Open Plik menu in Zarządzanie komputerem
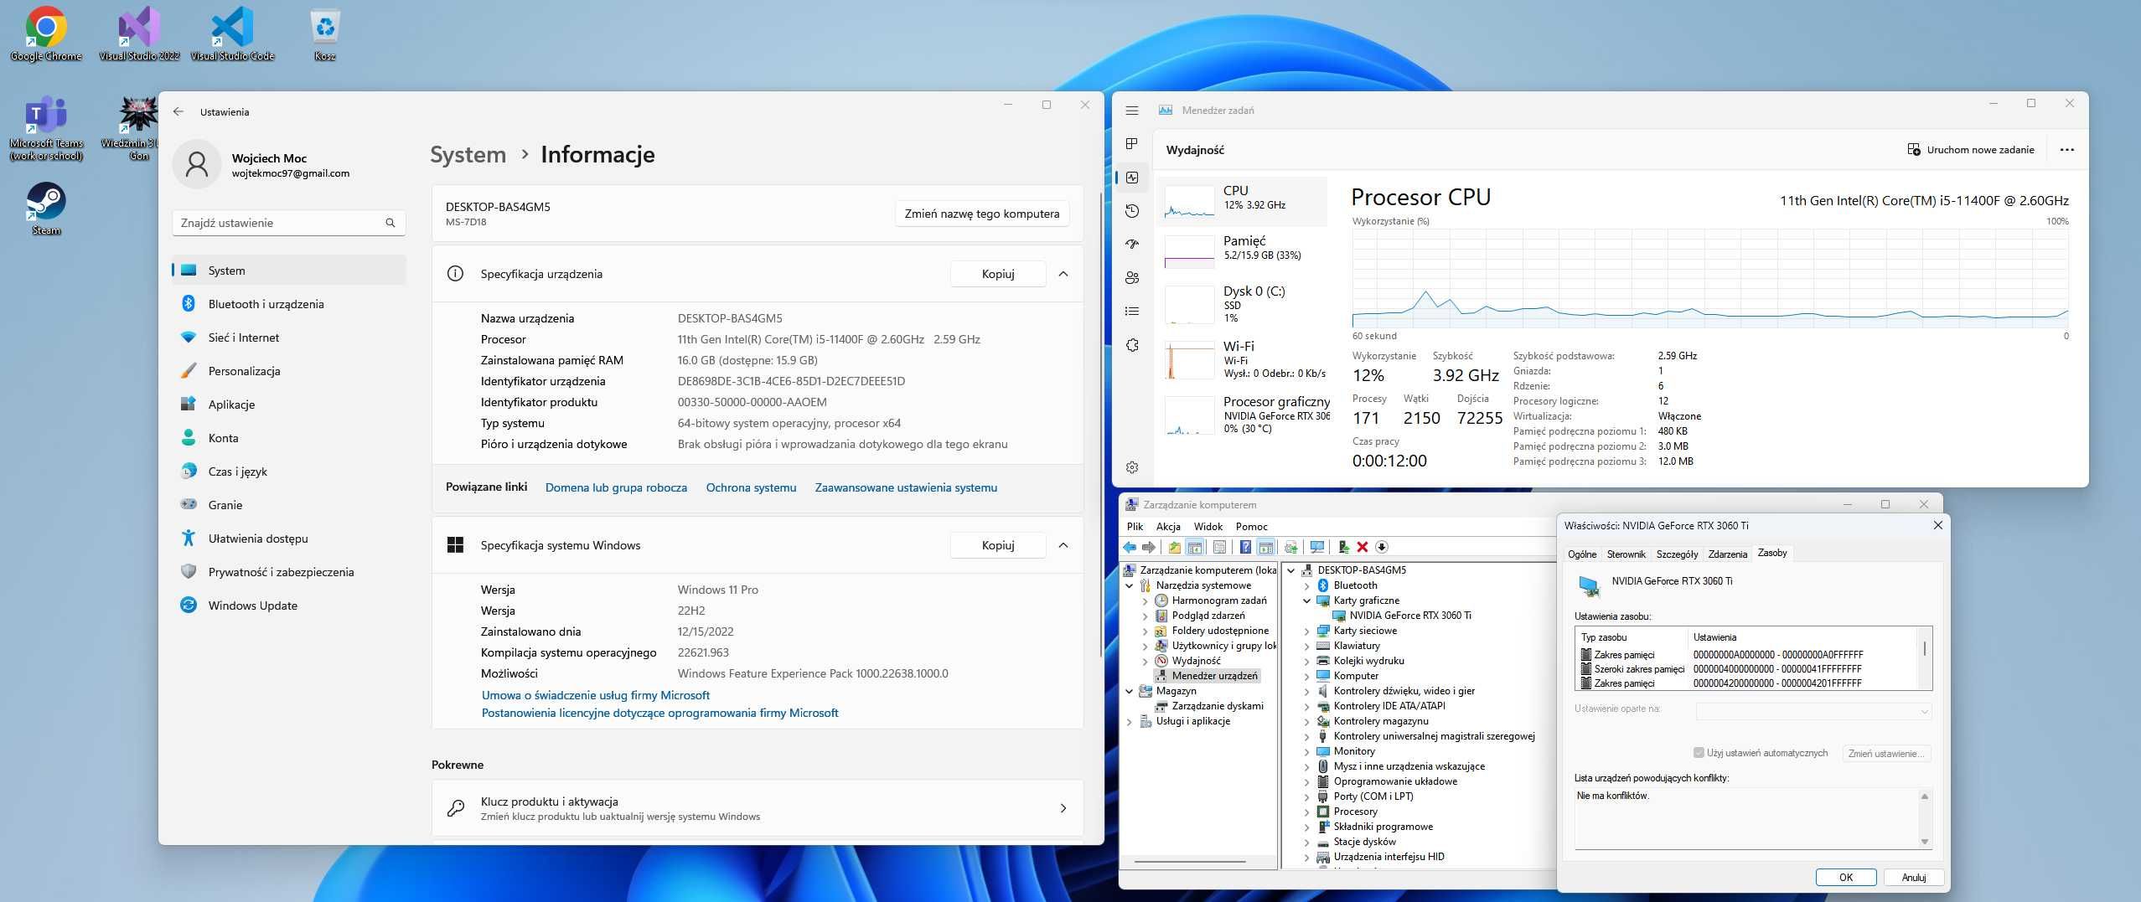 coord(1135,527)
